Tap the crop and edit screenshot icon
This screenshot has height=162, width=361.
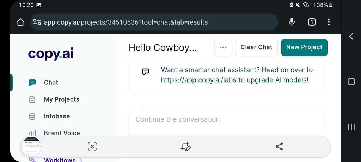(x=186, y=147)
